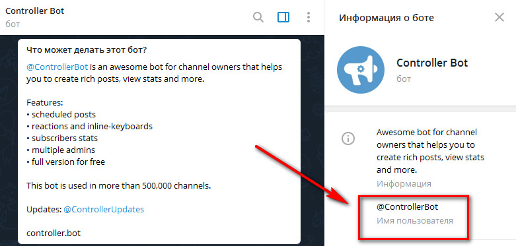The image size is (516, 246).
Task: Open the @ControllerBot mention link in message
Action: pos(57,67)
